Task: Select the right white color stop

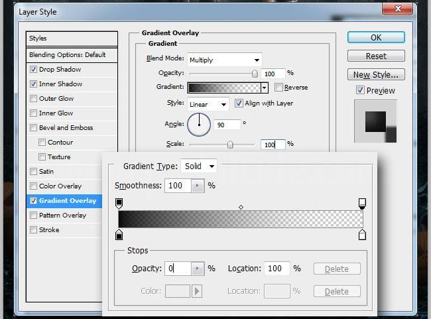Action: (x=362, y=235)
